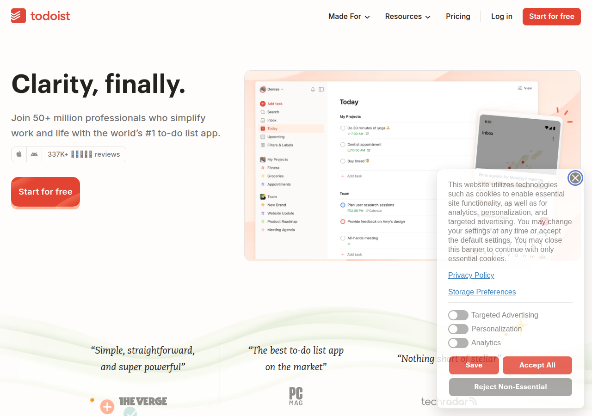Image resolution: width=592 pixels, height=416 pixels.
Task: Click the three-dot menu in the phone Inbox preview
Action: [x=553, y=139]
